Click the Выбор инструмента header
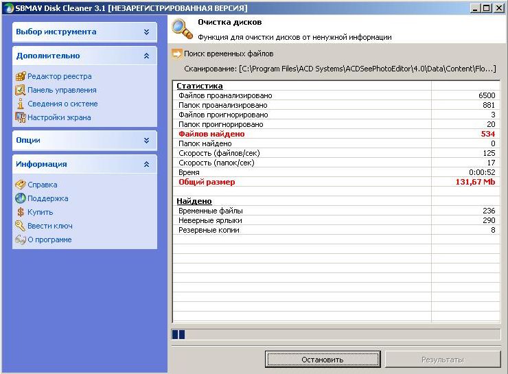 coord(84,32)
